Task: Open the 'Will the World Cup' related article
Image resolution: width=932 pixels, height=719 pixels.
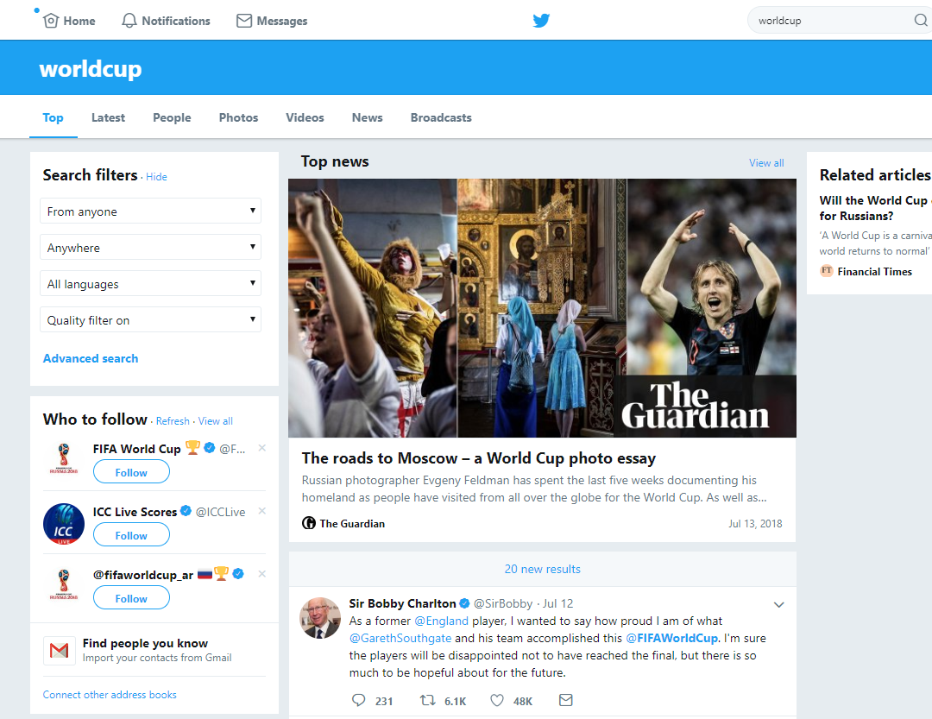Action: [875, 208]
